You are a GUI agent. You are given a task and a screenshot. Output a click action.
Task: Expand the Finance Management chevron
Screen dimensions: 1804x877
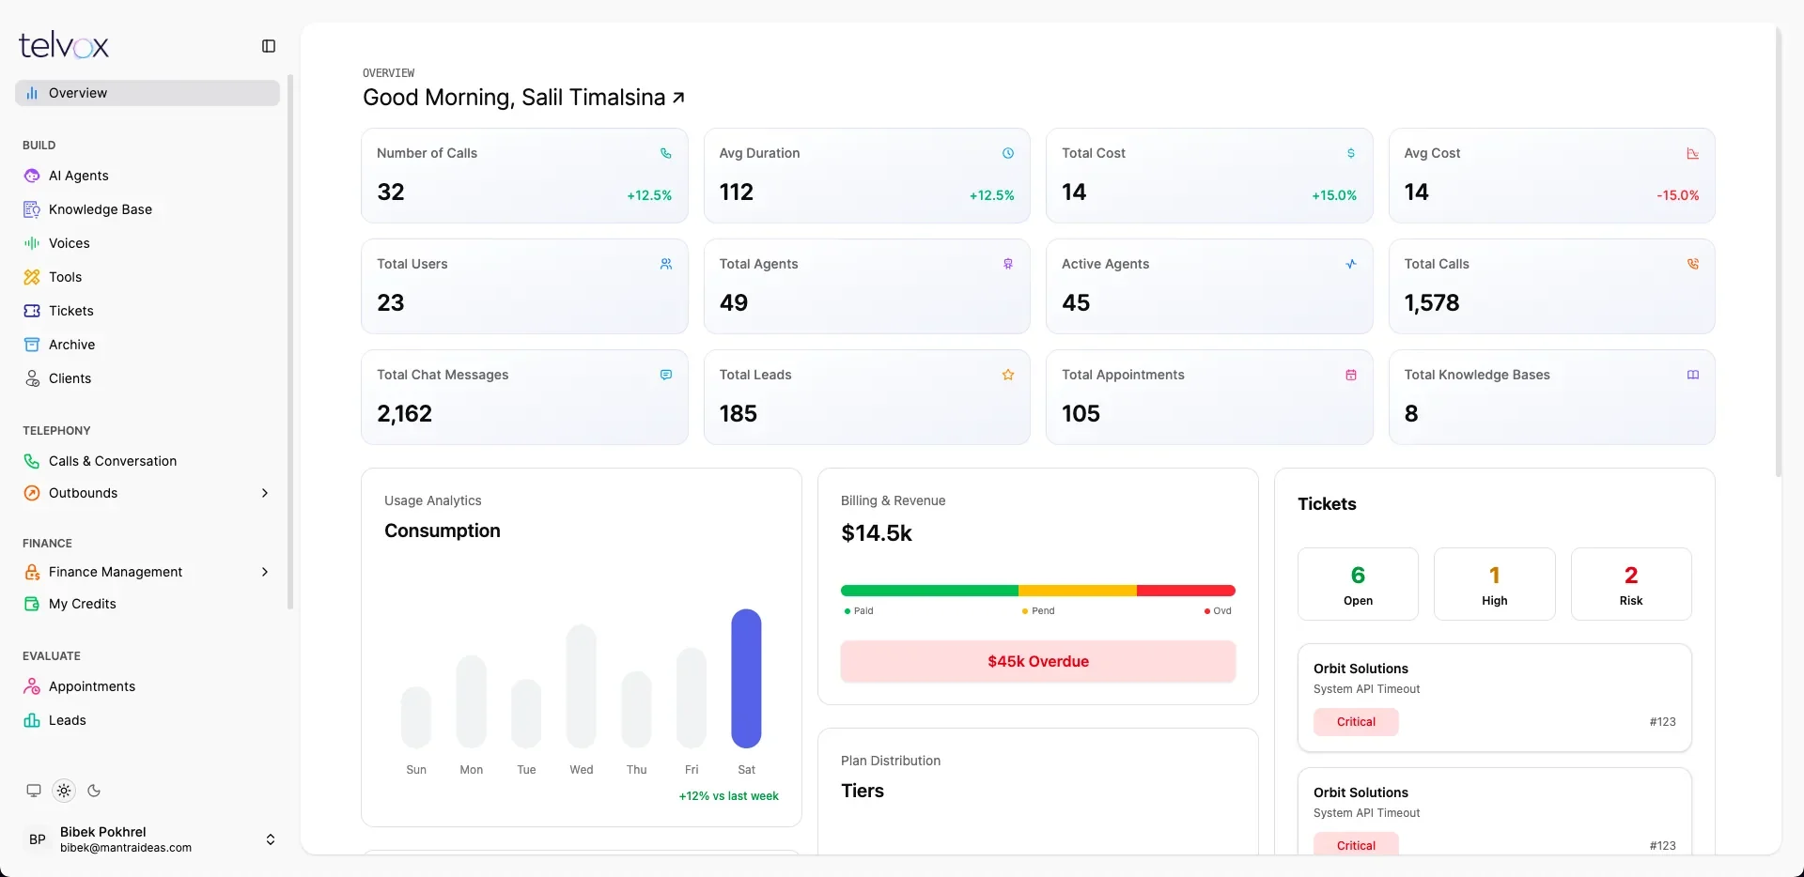[x=265, y=572]
